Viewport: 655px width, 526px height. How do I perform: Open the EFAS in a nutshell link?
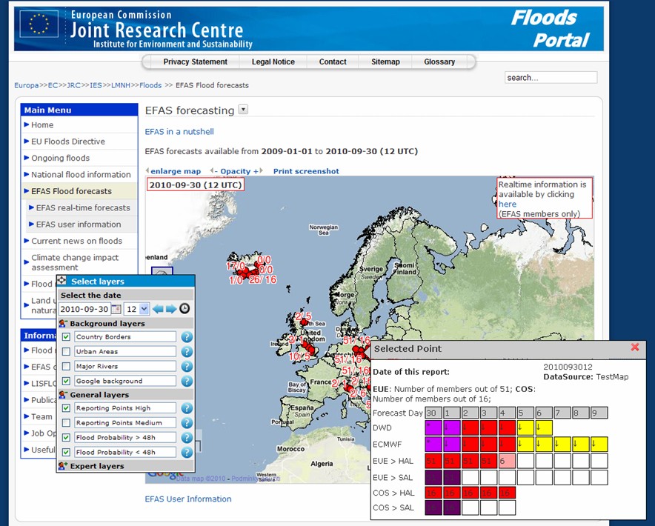click(179, 132)
